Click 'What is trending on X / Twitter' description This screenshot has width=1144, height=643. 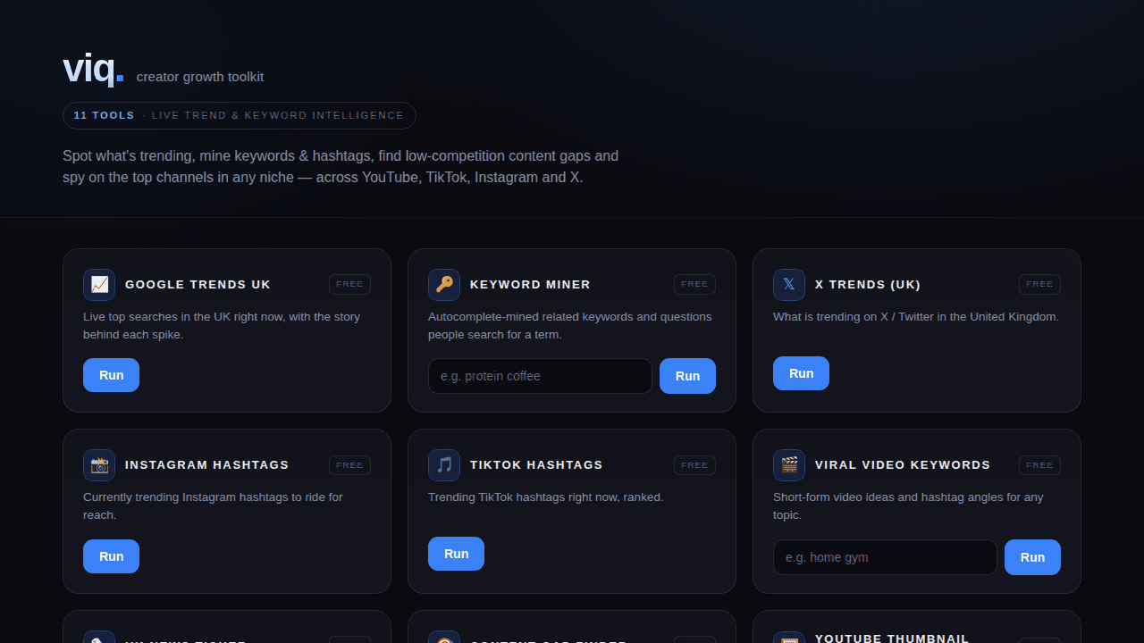tap(916, 317)
